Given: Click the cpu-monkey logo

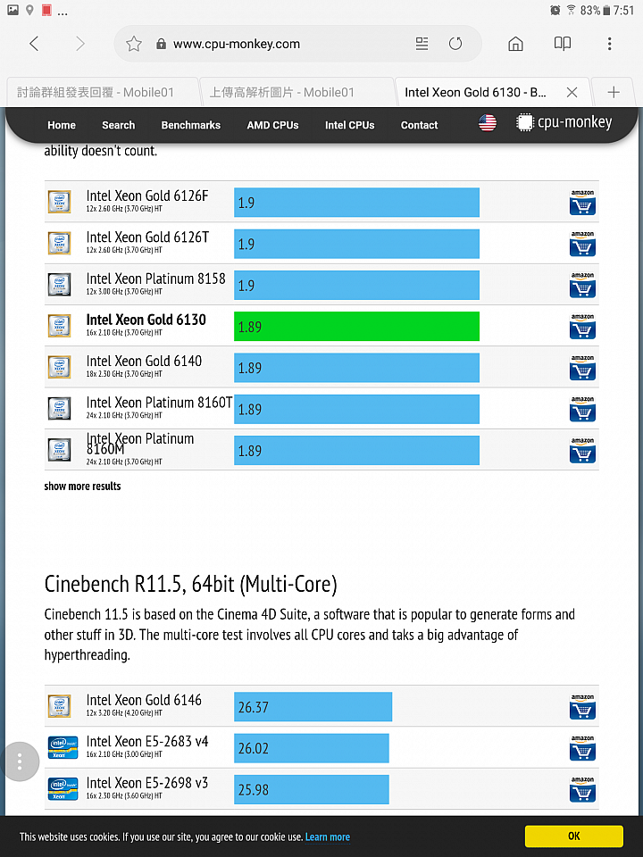Looking at the screenshot, I should point(564,122).
